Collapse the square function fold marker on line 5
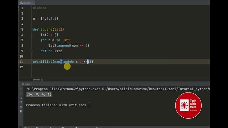Image resolution: width=228 pixels, height=128 pixels. pos(31,30)
